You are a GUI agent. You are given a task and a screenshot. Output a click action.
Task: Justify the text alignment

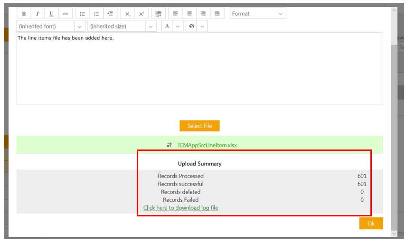pos(217,14)
